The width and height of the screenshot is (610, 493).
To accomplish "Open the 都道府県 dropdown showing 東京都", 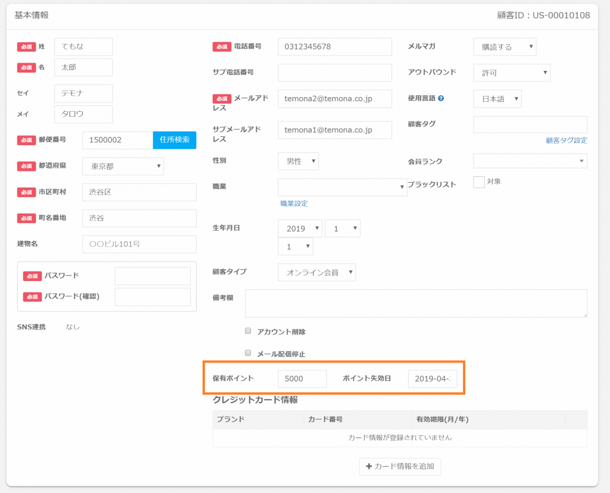I will (123, 167).
